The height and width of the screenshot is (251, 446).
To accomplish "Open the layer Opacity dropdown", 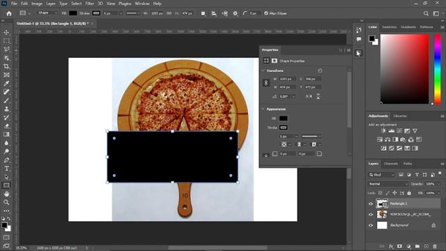I will click(x=438, y=184).
